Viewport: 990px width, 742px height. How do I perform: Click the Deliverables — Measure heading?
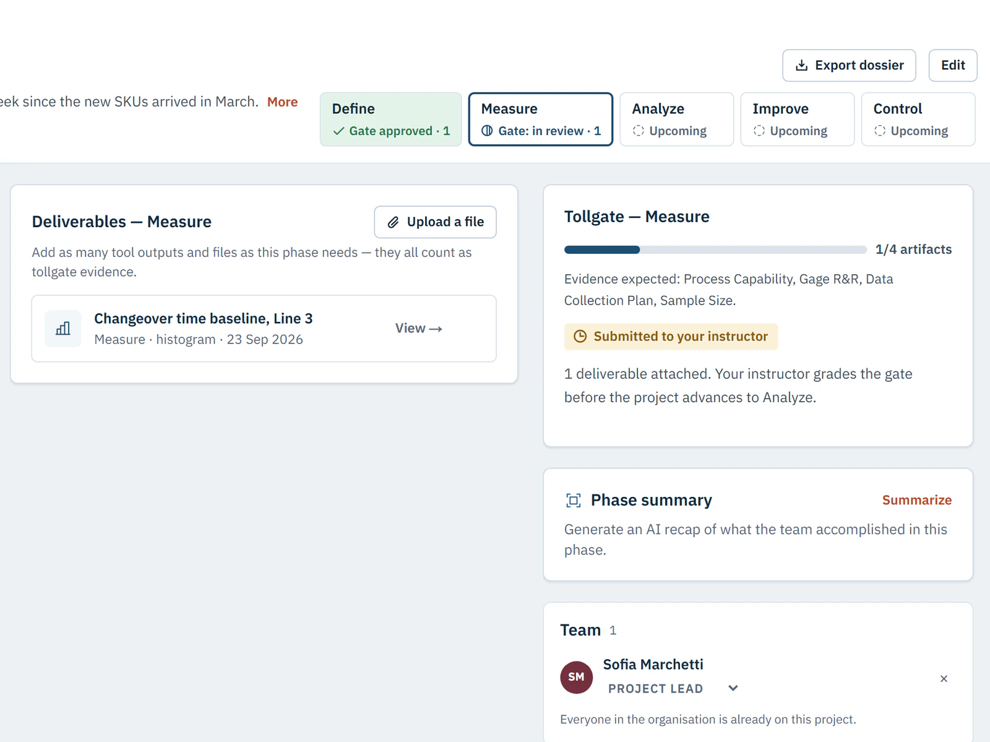pos(122,222)
